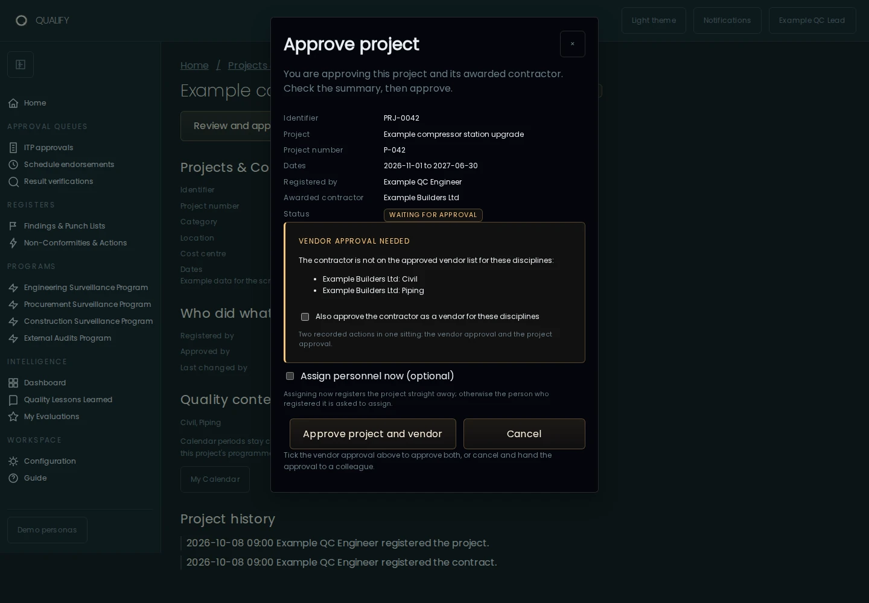Click Construction Surveillance Program icon
This screenshot has width=869, height=603.
[x=13, y=321]
